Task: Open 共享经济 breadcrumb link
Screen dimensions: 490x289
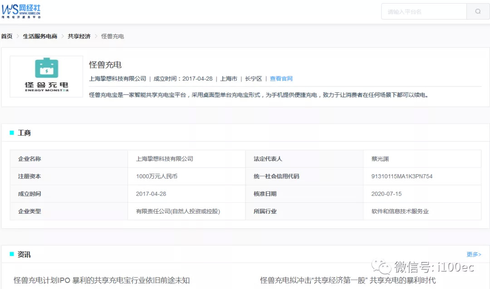Action: (x=79, y=36)
